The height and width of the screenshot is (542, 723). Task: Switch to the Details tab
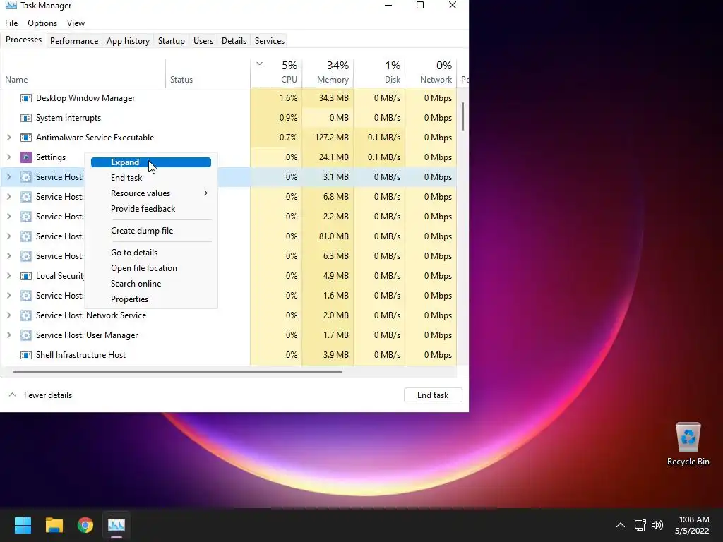coord(234,40)
